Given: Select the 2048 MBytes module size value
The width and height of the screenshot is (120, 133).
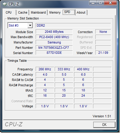Looking at the screenshot, I should (54, 32).
